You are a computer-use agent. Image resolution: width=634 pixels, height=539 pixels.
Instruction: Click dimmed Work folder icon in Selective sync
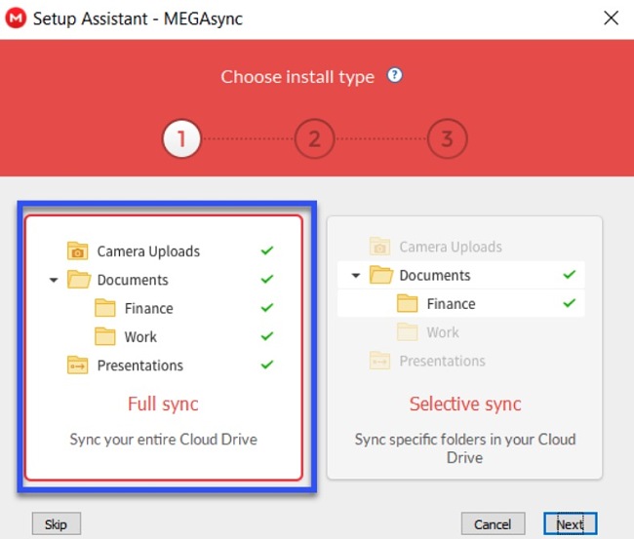point(407,332)
